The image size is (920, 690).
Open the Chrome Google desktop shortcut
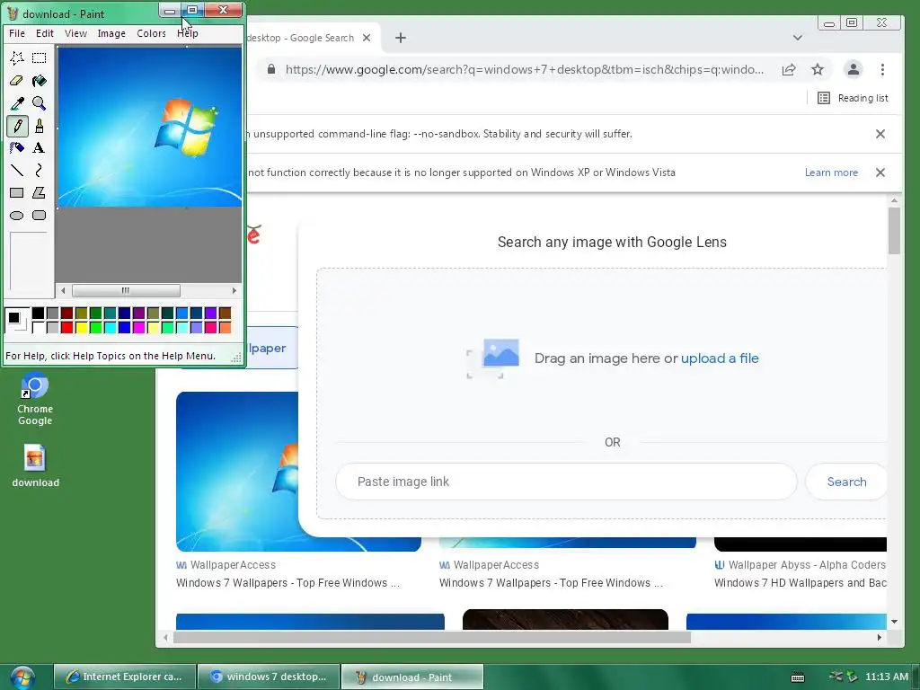pos(35,399)
